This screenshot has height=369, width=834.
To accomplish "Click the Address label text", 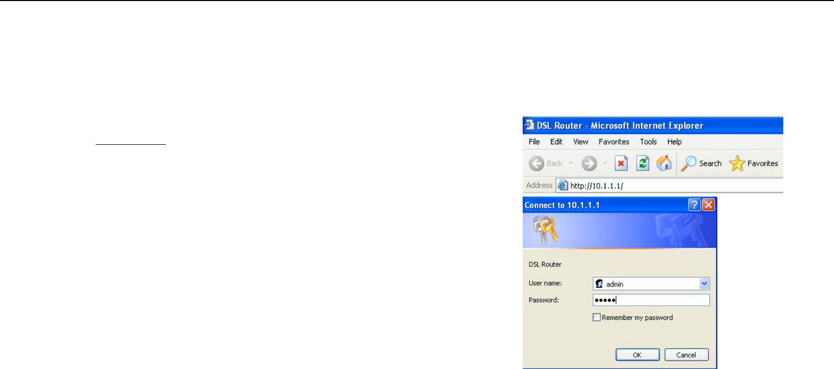I will tap(539, 185).
